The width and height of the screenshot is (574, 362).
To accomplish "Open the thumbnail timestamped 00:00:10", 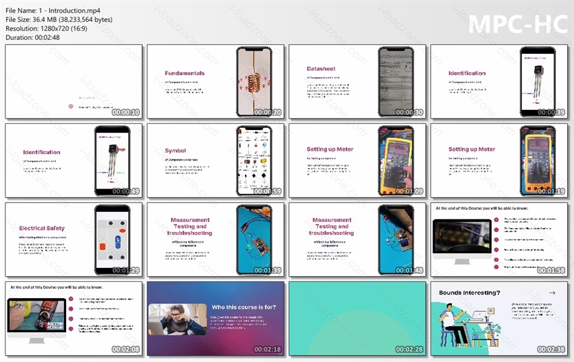I will coord(73,81).
